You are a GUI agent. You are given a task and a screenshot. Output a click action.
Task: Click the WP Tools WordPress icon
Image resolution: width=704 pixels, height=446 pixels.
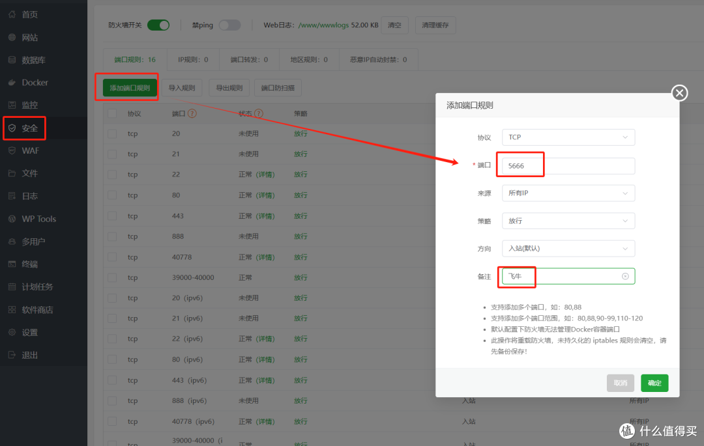[12, 219]
